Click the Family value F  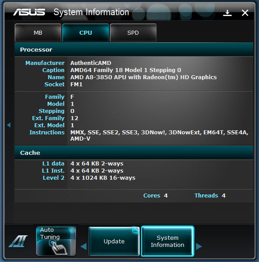point(72,97)
